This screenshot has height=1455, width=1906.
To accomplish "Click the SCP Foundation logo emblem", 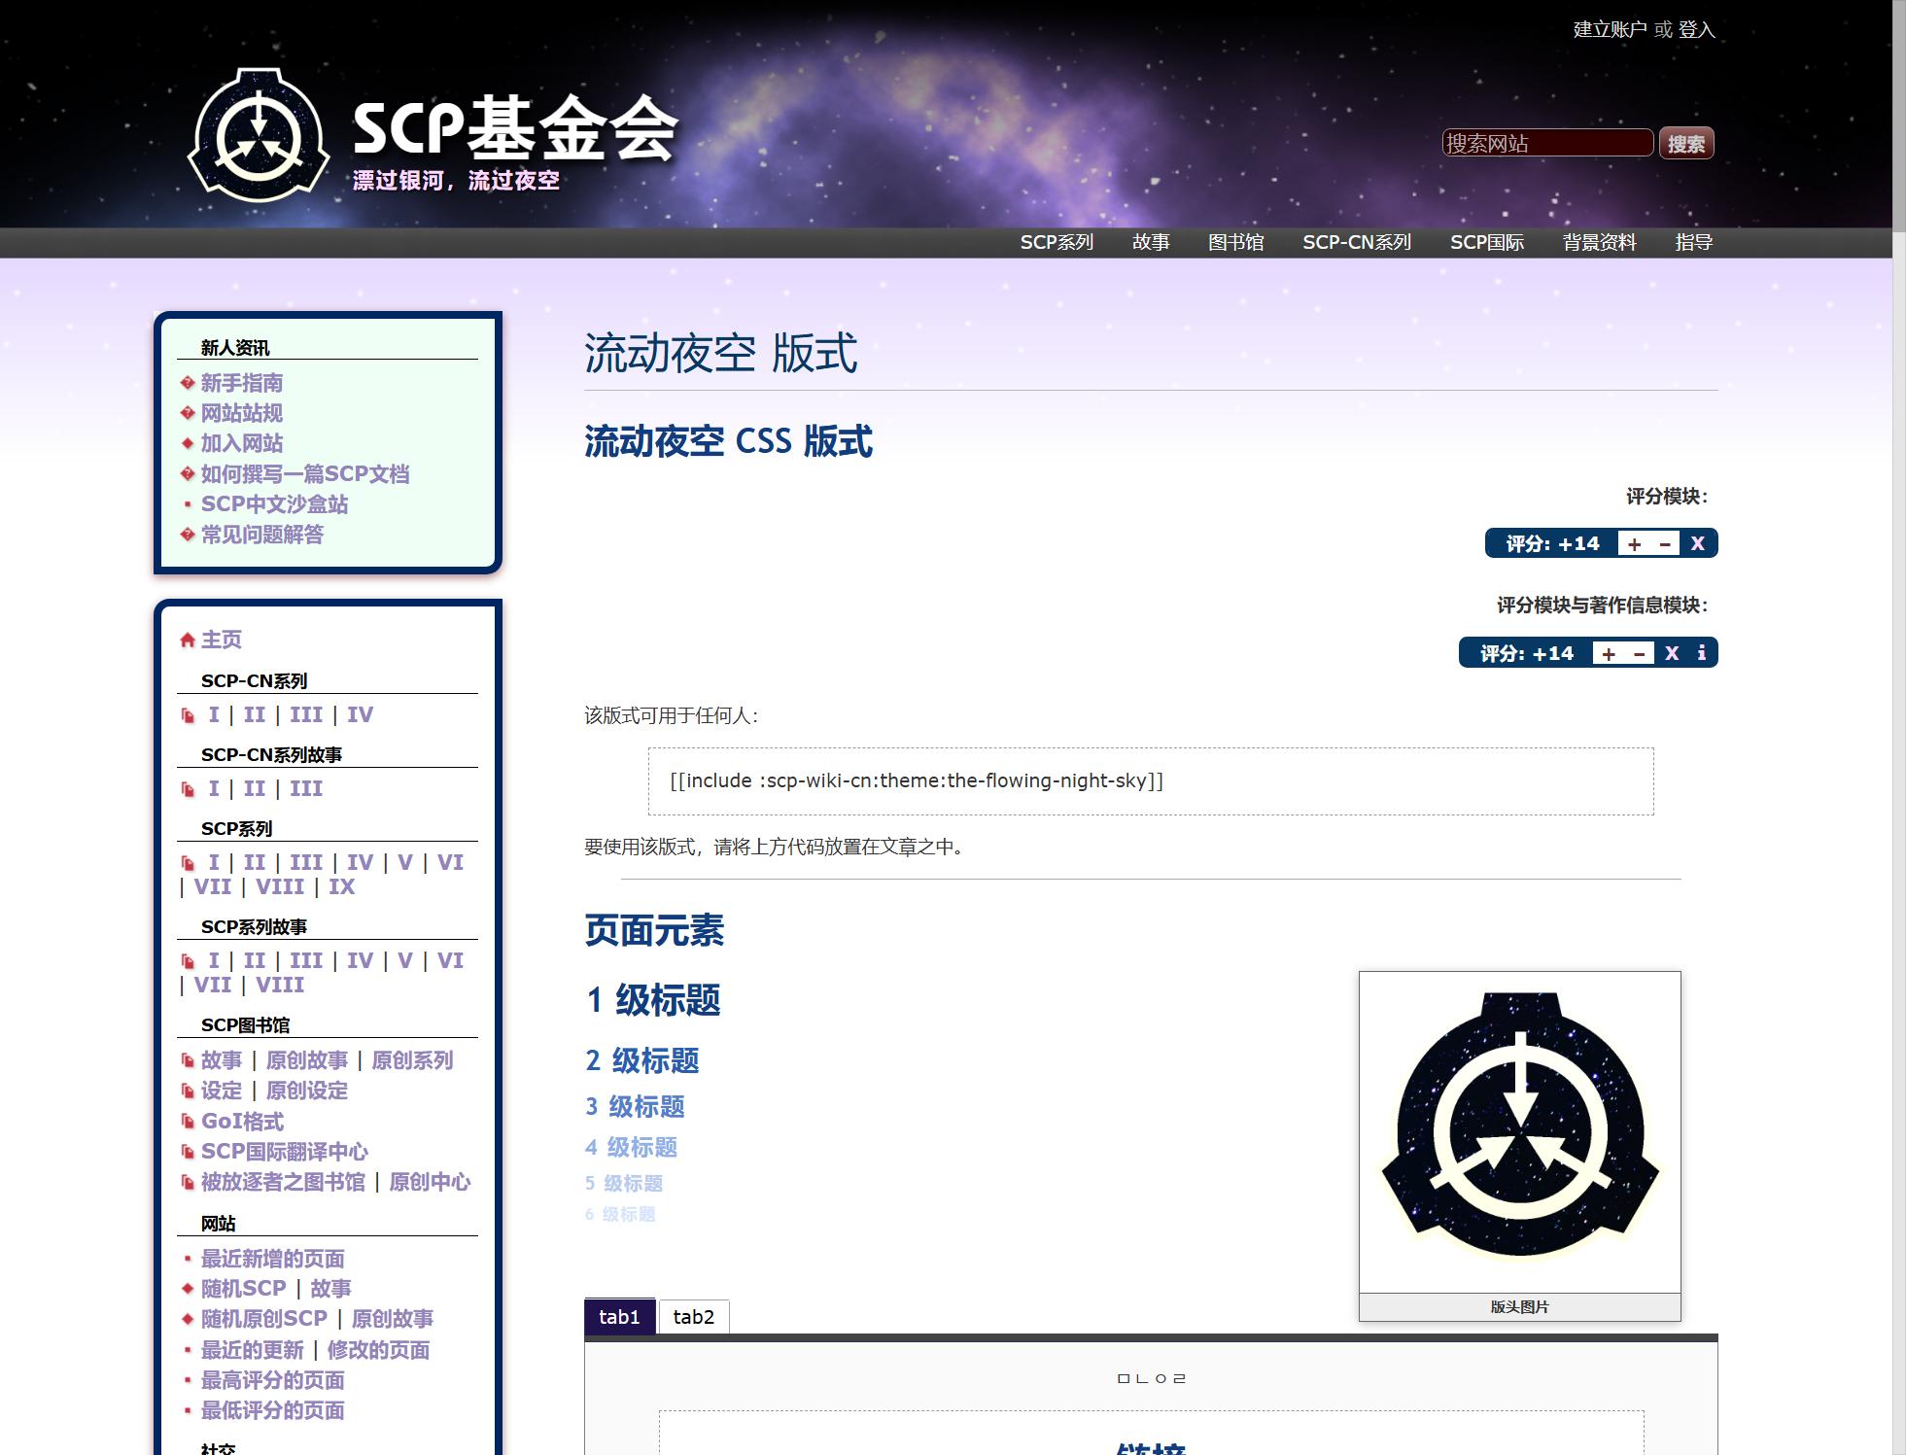I will [259, 135].
